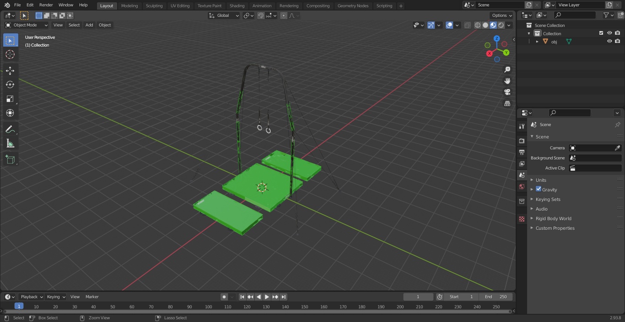
Task: Activate the Move tool
Action: pyautogui.click(x=10, y=70)
